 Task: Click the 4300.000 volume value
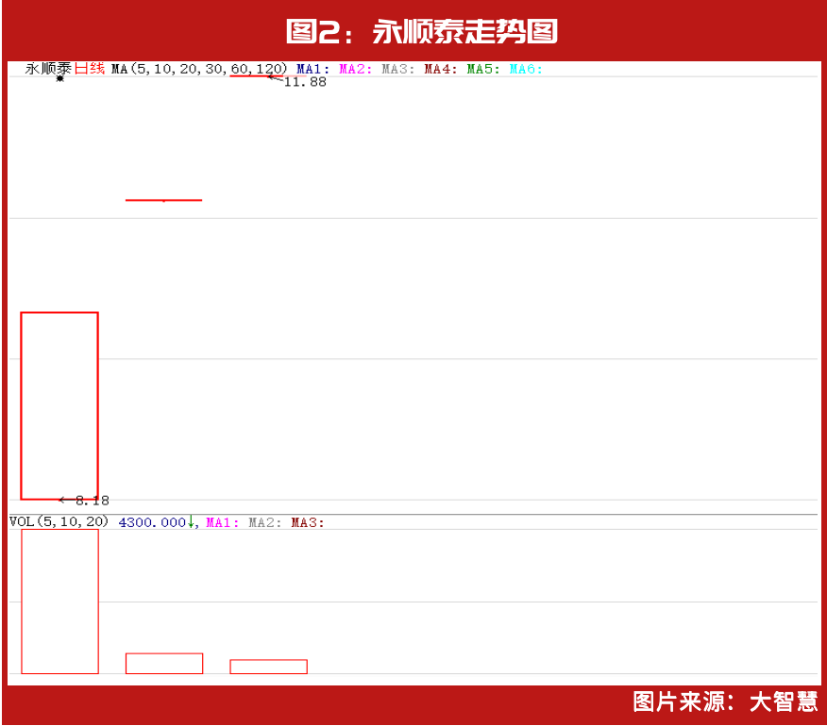click(x=151, y=521)
